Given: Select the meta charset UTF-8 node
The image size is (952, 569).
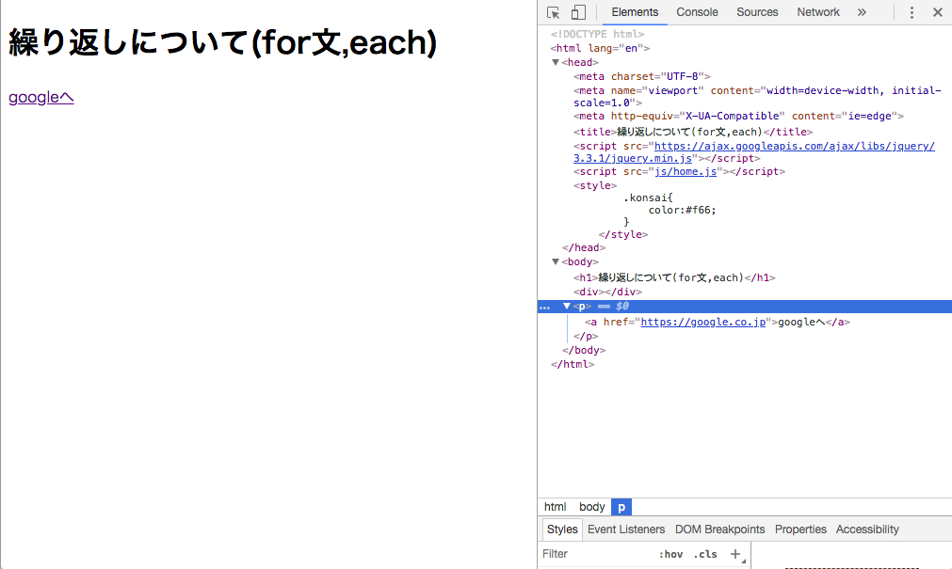Looking at the screenshot, I should [642, 76].
